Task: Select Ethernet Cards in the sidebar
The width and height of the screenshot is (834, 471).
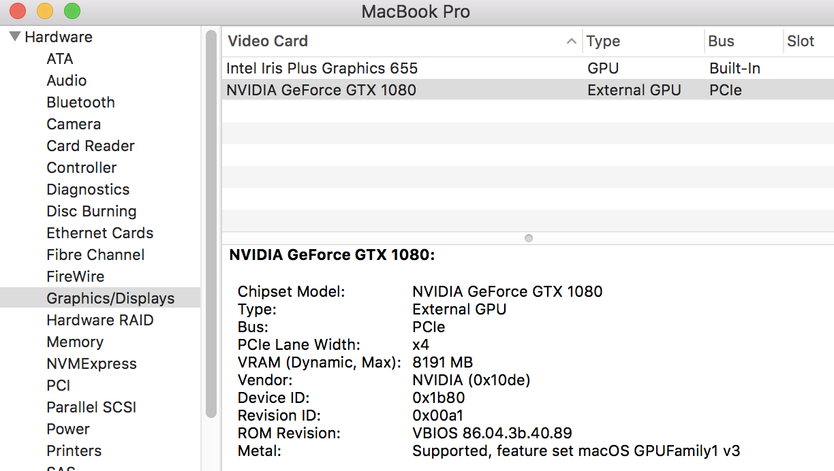Action: pos(99,233)
